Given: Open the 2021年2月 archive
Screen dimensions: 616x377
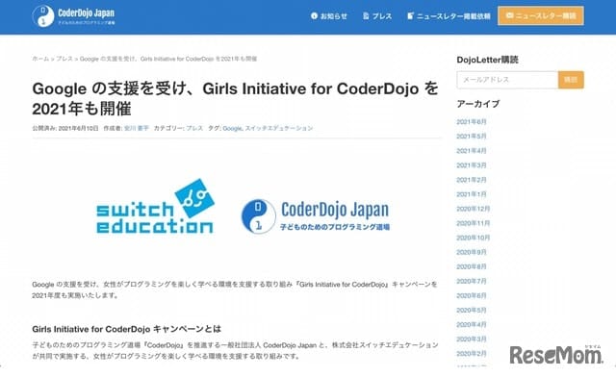Looking at the screenshot, I should point(472,180).
